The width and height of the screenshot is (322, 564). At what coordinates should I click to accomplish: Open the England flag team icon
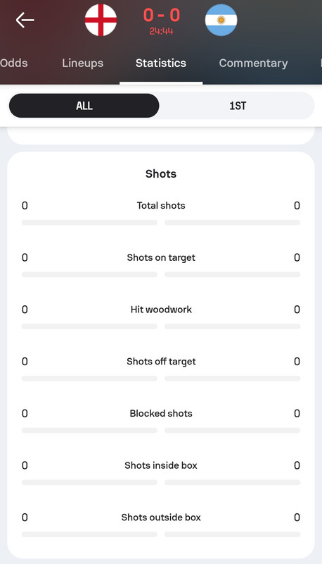pyautogui.click(x=101, y=20)
